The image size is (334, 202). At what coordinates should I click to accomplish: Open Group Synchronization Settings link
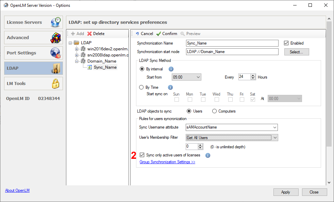coord(167,162)
